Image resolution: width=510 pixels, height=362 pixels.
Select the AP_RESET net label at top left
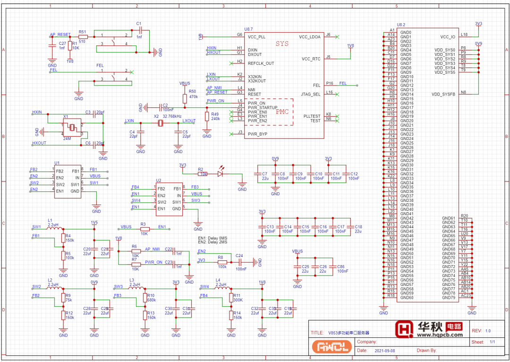(60, 34)
